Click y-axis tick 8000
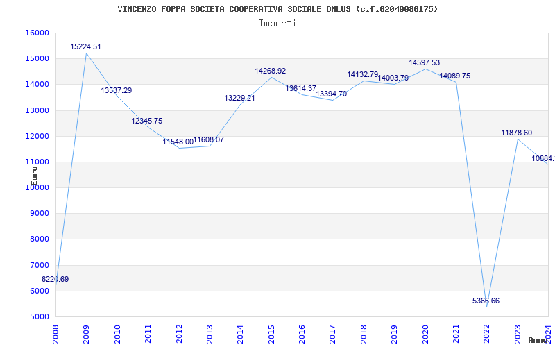555x347 pixels. pos(39,239)
